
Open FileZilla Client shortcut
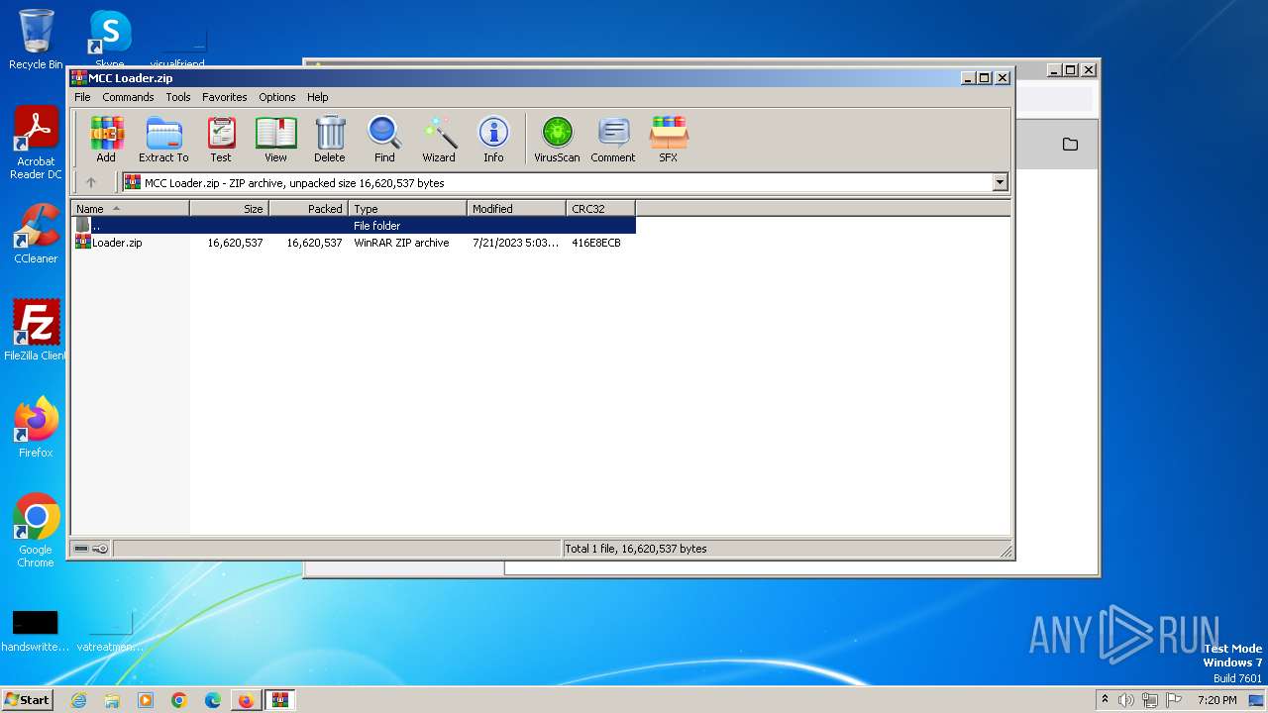36,330
